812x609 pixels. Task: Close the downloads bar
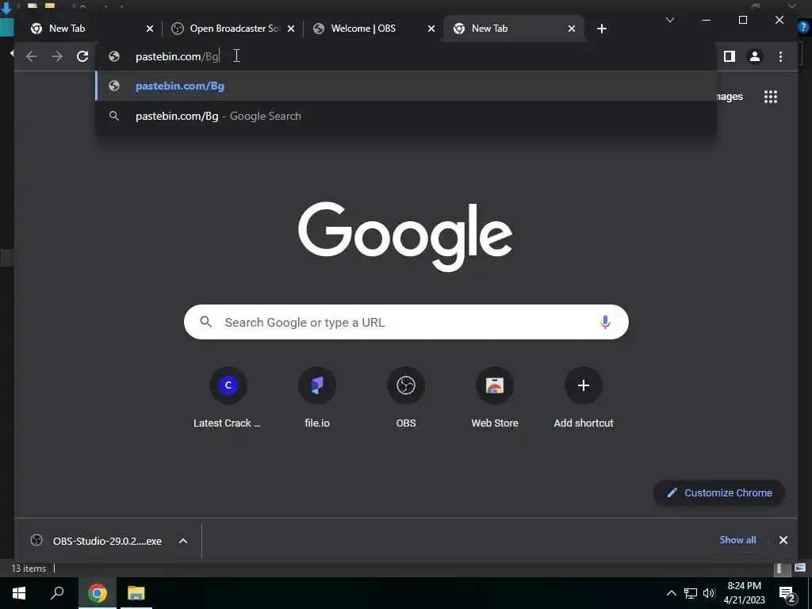coord(783,540)
